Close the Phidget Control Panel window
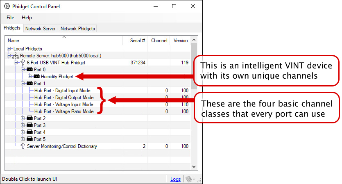This screenshot has height=184, width=342. point(193,6)
